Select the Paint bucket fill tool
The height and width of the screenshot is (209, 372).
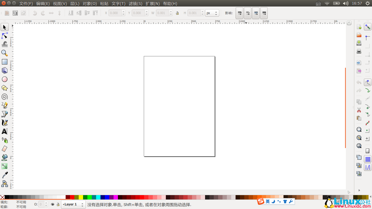[5, 158]
